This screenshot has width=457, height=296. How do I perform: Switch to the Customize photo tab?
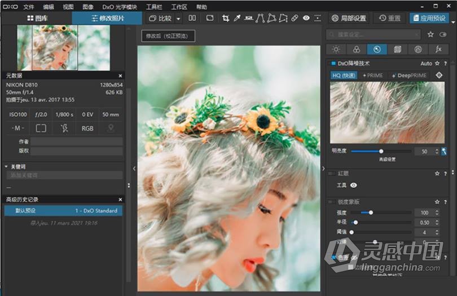[x=107, y=19]
